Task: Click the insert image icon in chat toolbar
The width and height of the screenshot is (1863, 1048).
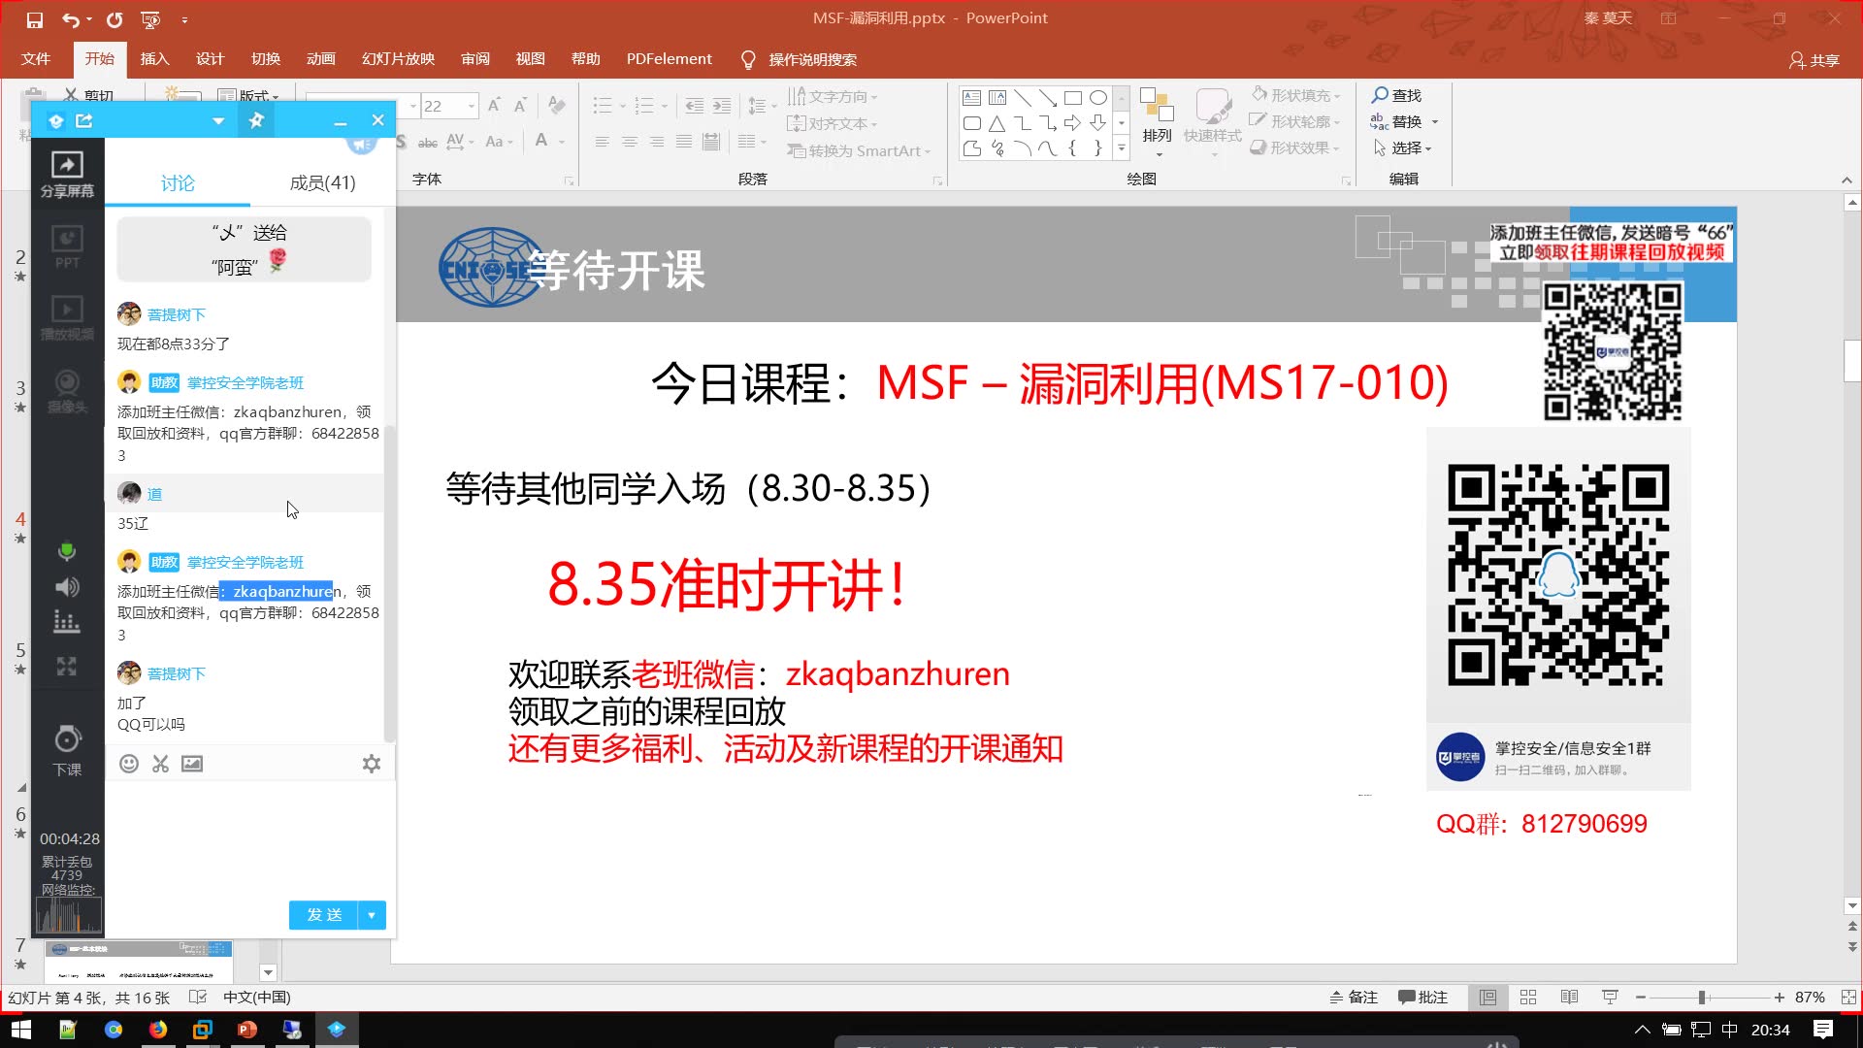Action: [191, 764]
